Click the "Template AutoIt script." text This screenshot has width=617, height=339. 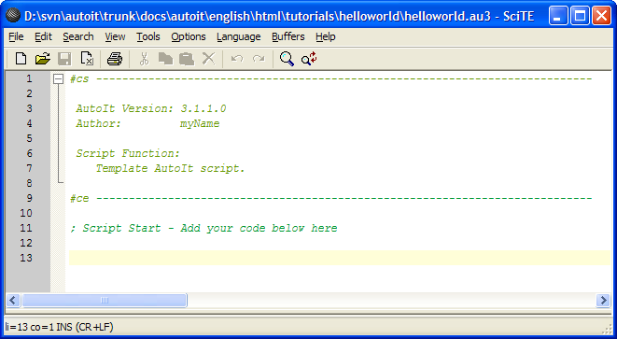click(x=171, y=168)
